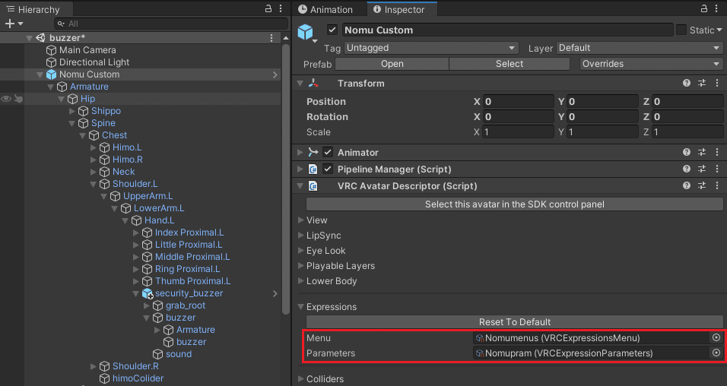Screen dimensions: 727x386
Task: Open the buzzer scene options menu
Action: pos(271,38)
